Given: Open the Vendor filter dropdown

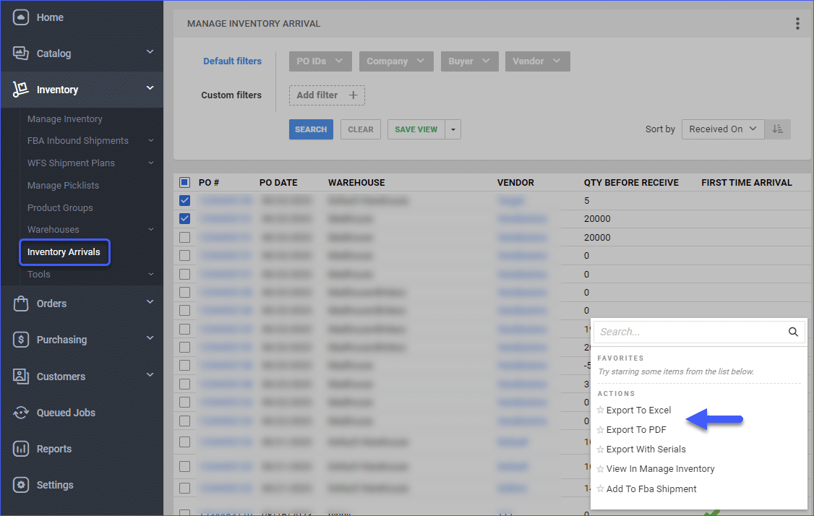Looking at the screenshot, I should [537, 61].
